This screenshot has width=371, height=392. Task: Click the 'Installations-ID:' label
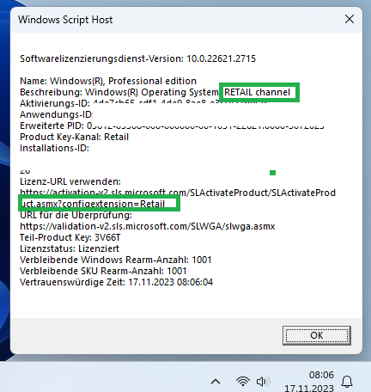coord(54,148)
